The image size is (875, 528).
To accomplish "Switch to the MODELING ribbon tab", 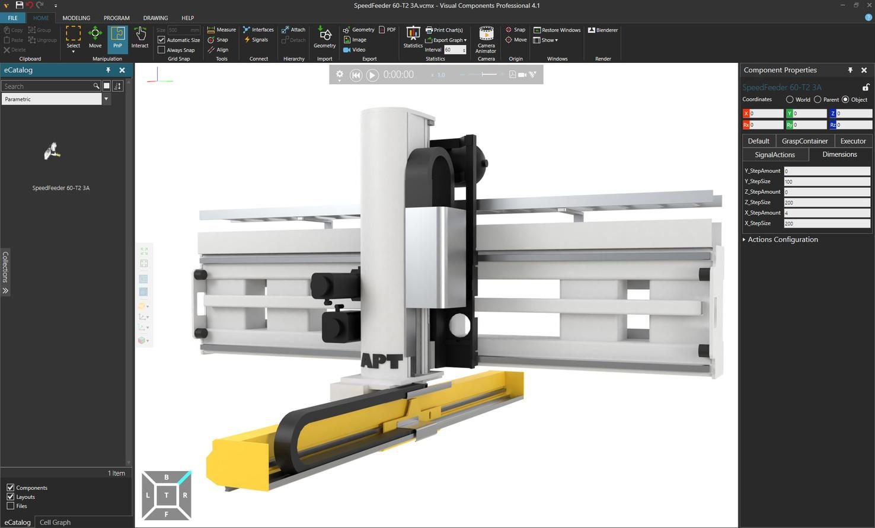I will 76,18.
